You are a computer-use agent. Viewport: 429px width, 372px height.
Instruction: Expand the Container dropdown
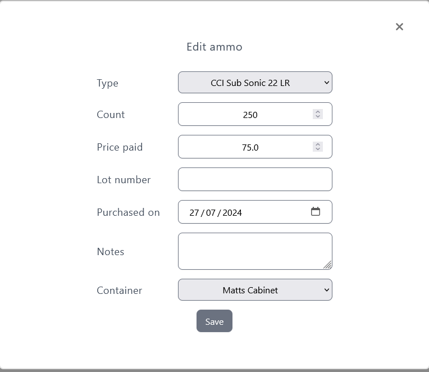[255, 290]
